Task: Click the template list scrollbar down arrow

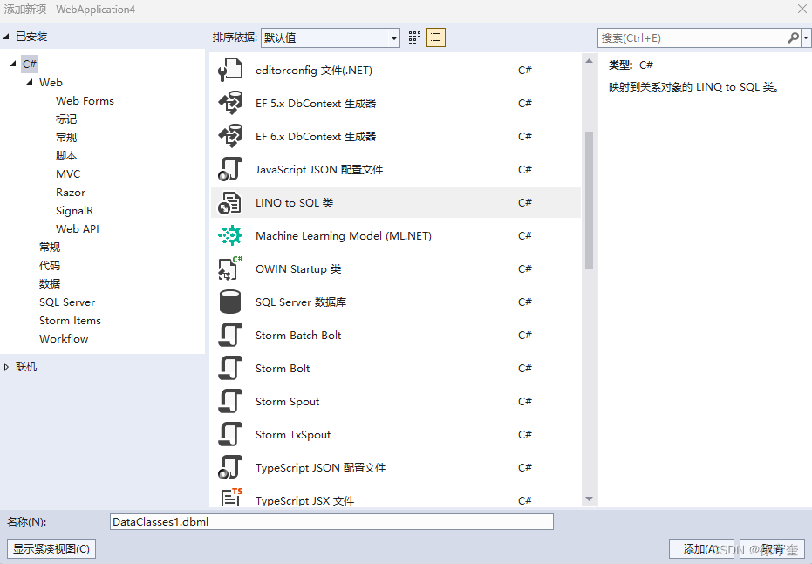Action: coord(588,498)
